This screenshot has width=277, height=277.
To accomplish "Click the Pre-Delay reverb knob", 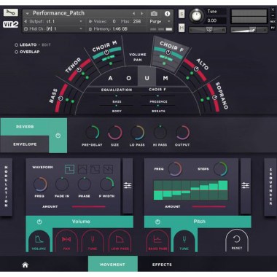I will (92, 133).
